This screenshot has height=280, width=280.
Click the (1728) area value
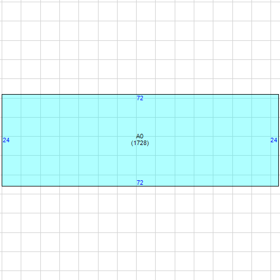click(x=140, y=143)
